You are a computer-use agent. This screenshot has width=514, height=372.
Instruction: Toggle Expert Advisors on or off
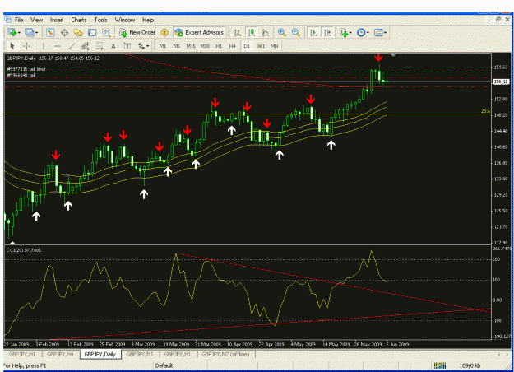[x=199, y=32]
